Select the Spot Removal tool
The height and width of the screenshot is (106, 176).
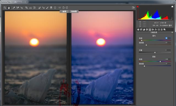[x=40, y=8]
